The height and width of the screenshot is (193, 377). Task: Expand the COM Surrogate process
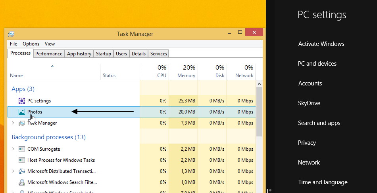[13, 149]
